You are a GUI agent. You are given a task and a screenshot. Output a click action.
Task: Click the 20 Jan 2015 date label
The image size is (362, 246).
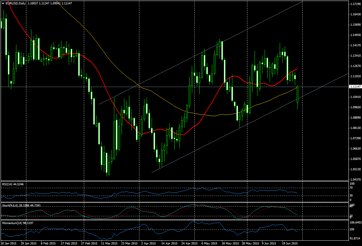point(8,243)
